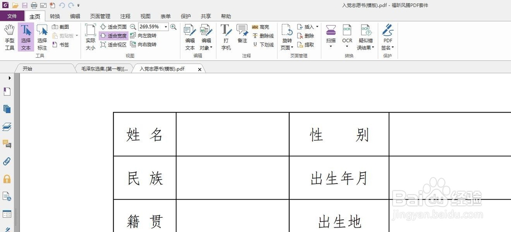The image size is (511, 232).
Task: Choose Fit Page (适合页面)
Action: click(113, 27)
